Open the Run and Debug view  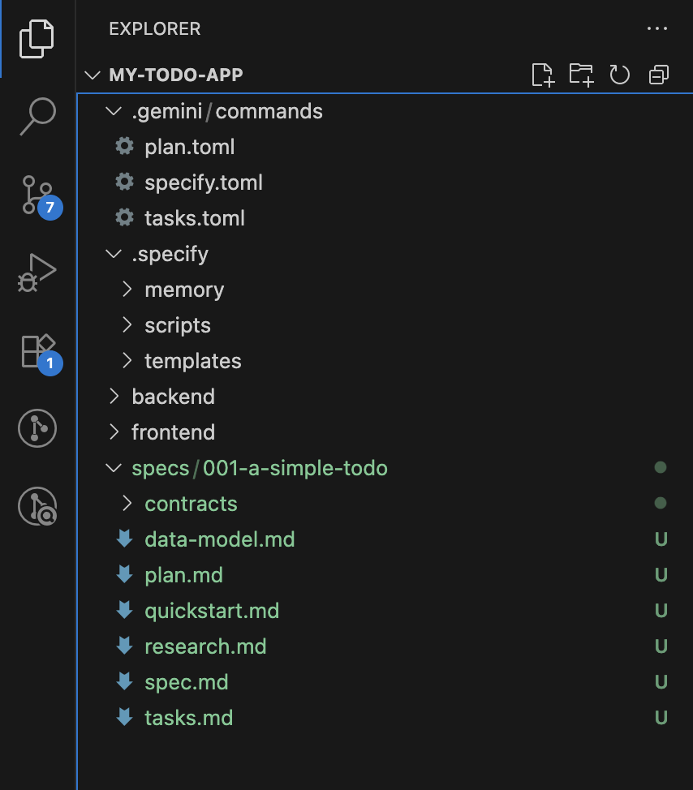[x=37, y=273]
